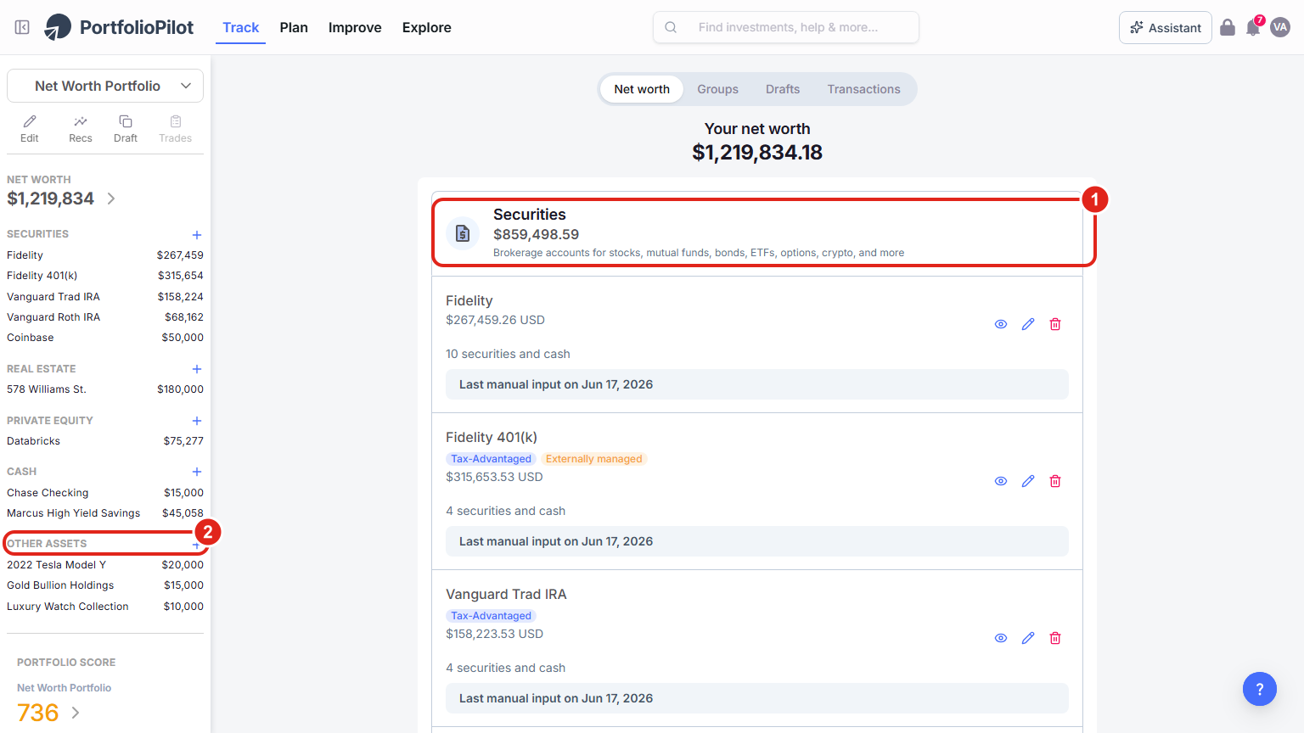Viewport: 1304px width, 733px height.
Task: Open 578 Williams St. property
Action: [105, 389]
